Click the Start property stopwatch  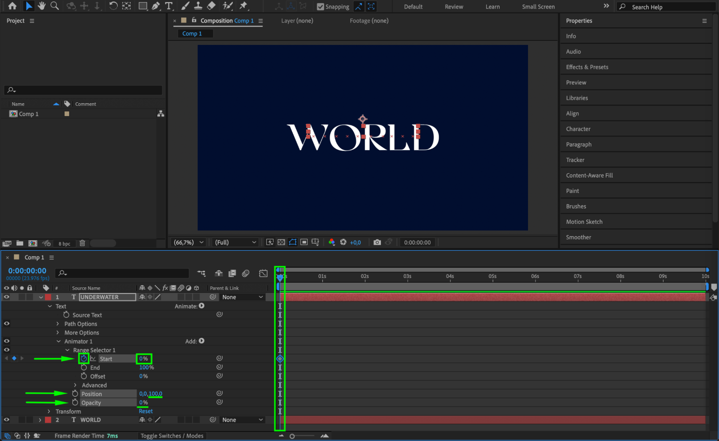coord(83,358)
